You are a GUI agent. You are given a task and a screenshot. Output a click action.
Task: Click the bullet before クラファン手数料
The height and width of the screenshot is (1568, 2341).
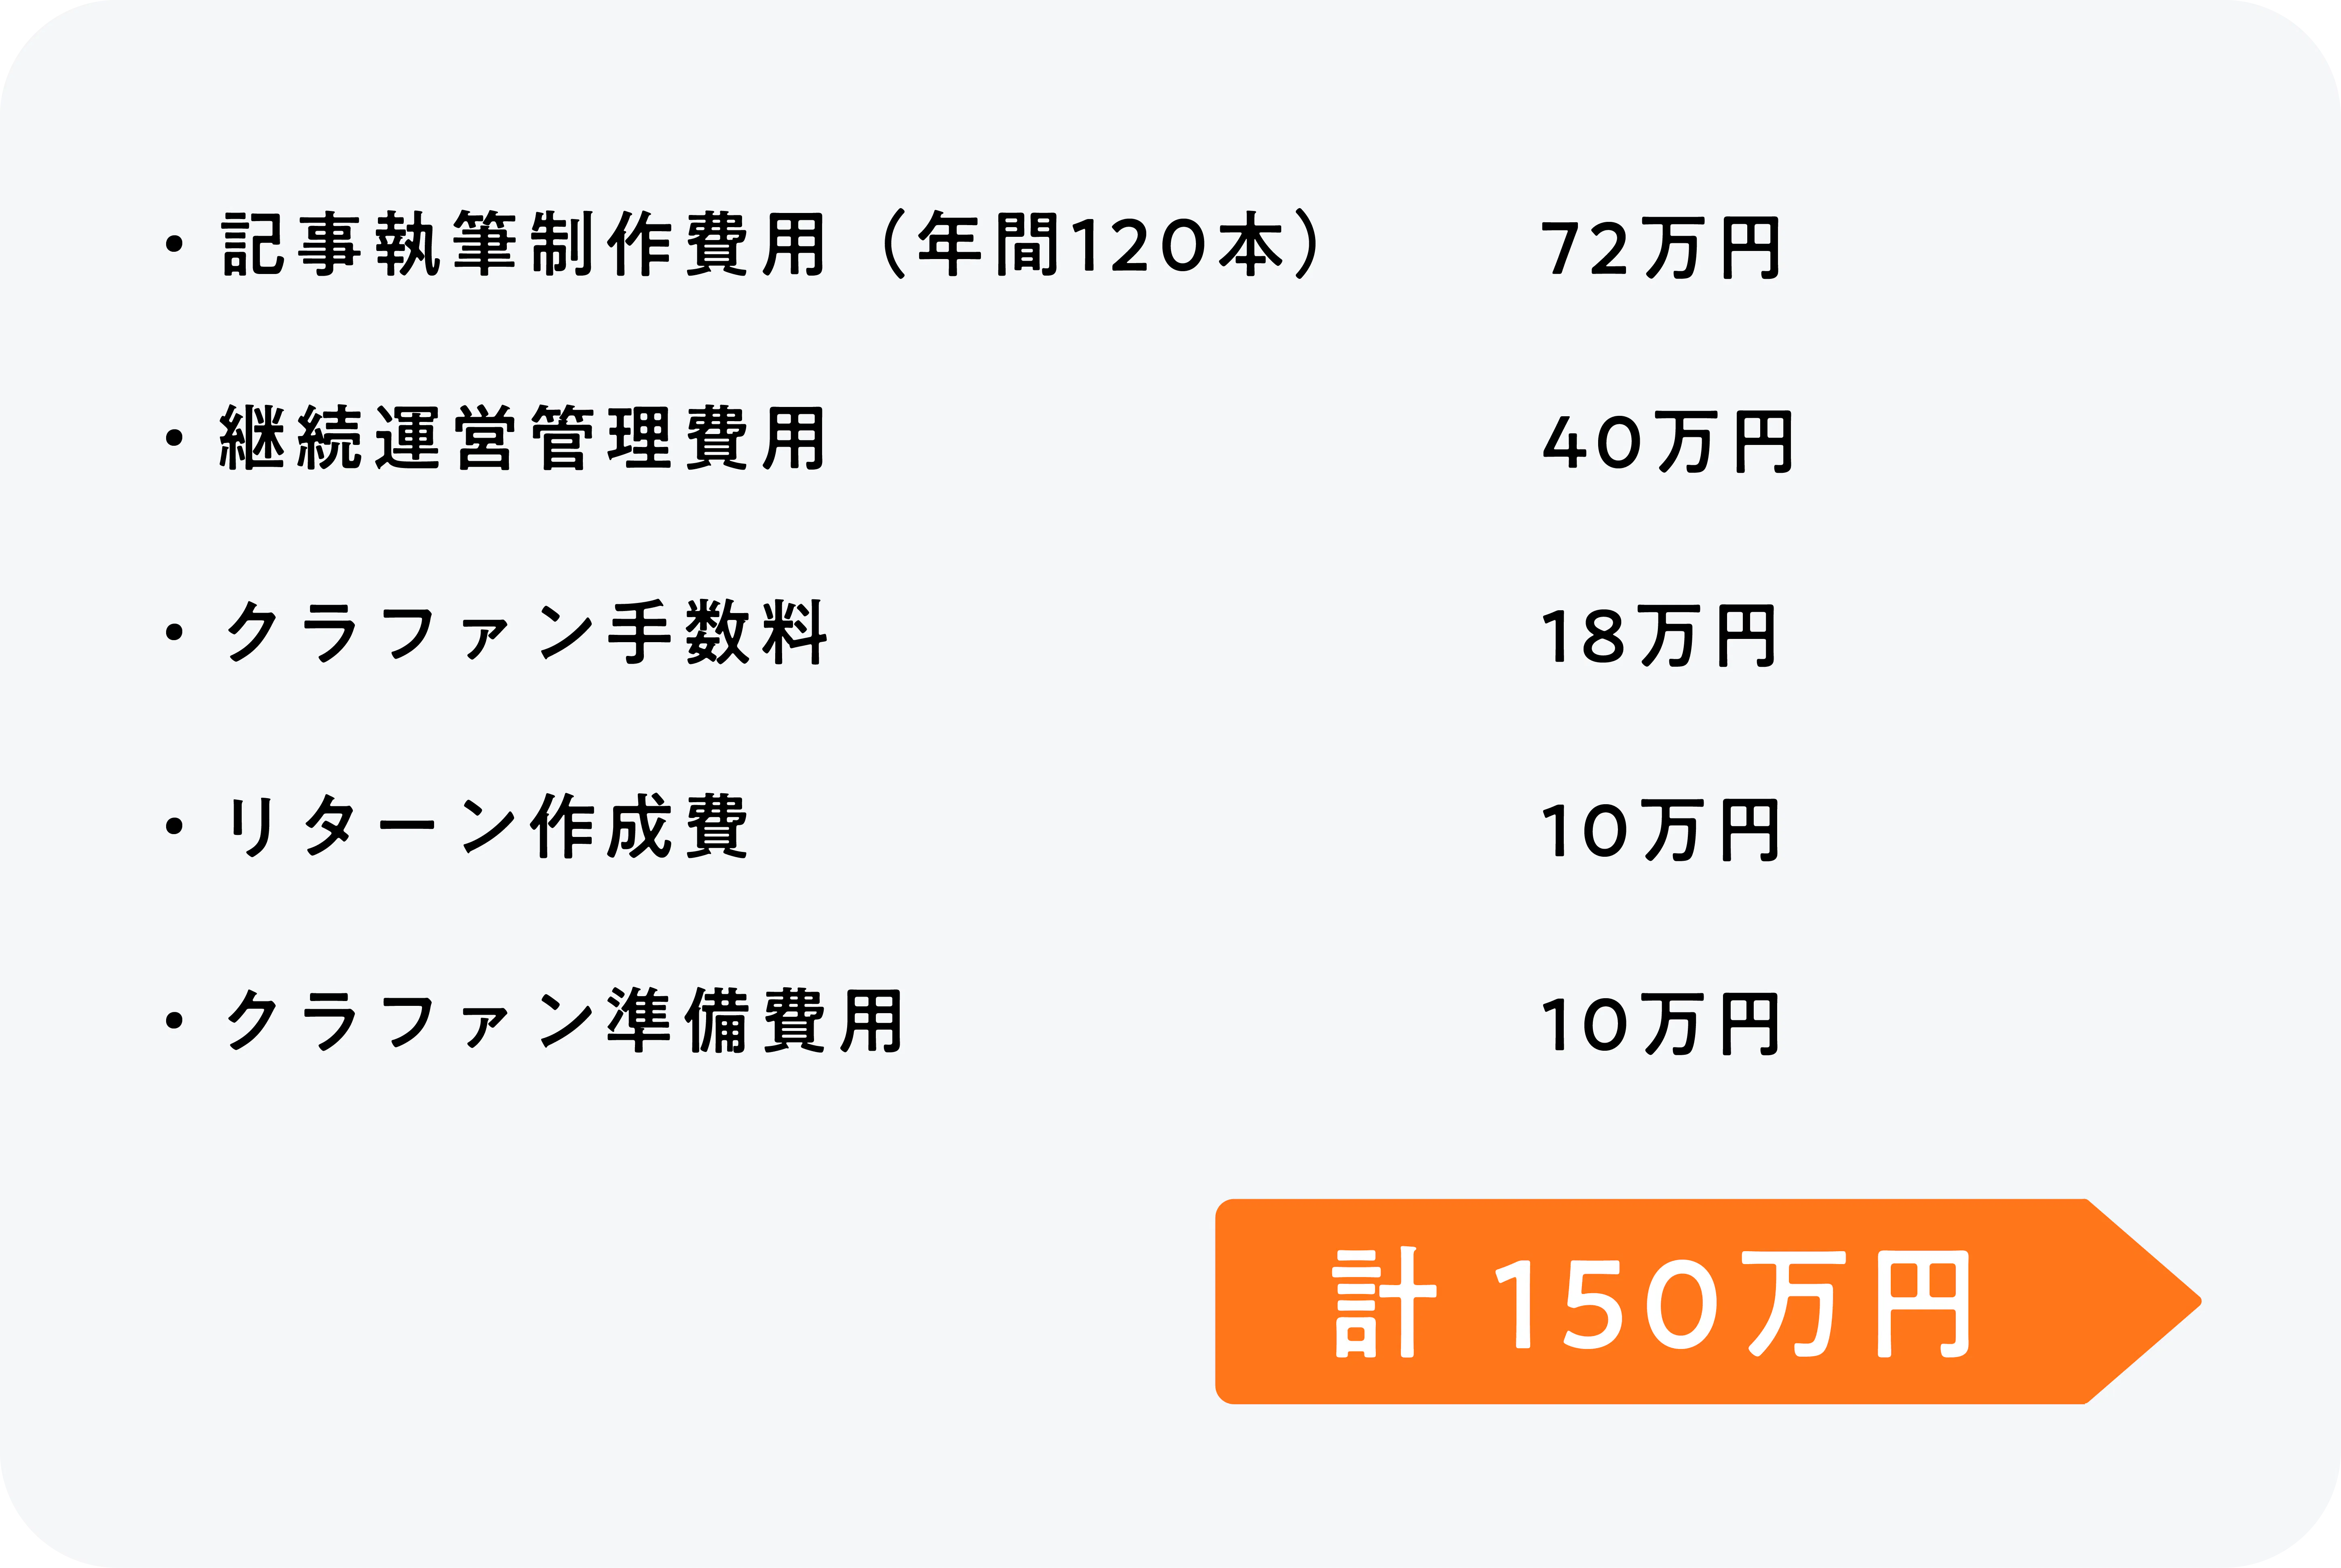click(x=175, y=632)
